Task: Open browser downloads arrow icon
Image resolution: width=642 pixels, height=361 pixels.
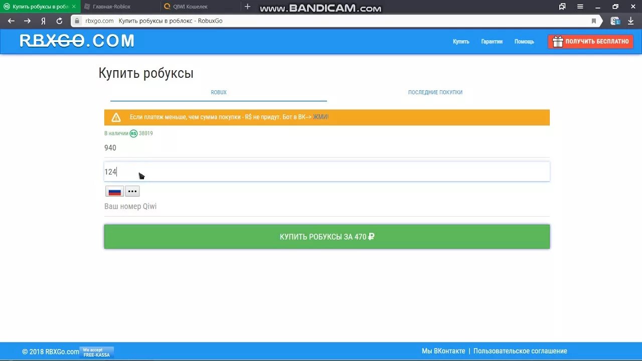Action: [x=631, y=21]
